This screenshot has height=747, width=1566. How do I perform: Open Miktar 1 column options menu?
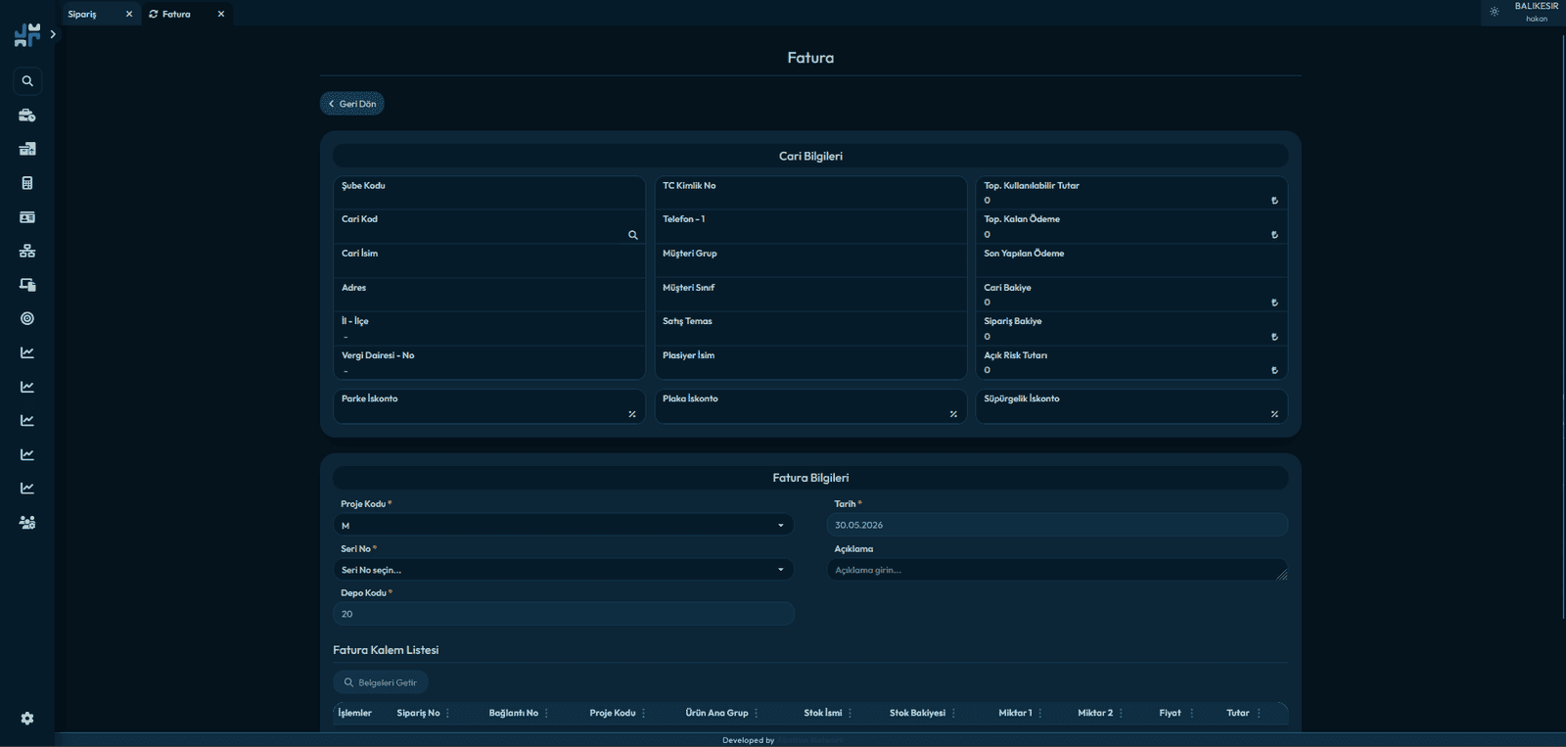click(x=1039, y=713)
